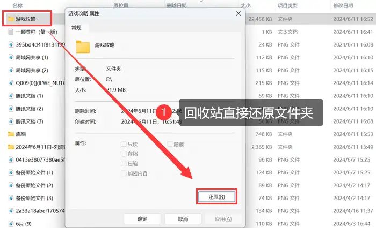Image resolution: width=376 pixels, height=228 pixels.
Task: Select the 备份原始文件 (1) file icon
Action: click(11, 172)
